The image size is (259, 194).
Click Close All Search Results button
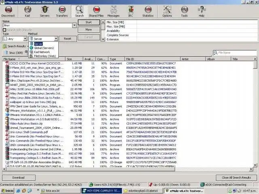236,178
